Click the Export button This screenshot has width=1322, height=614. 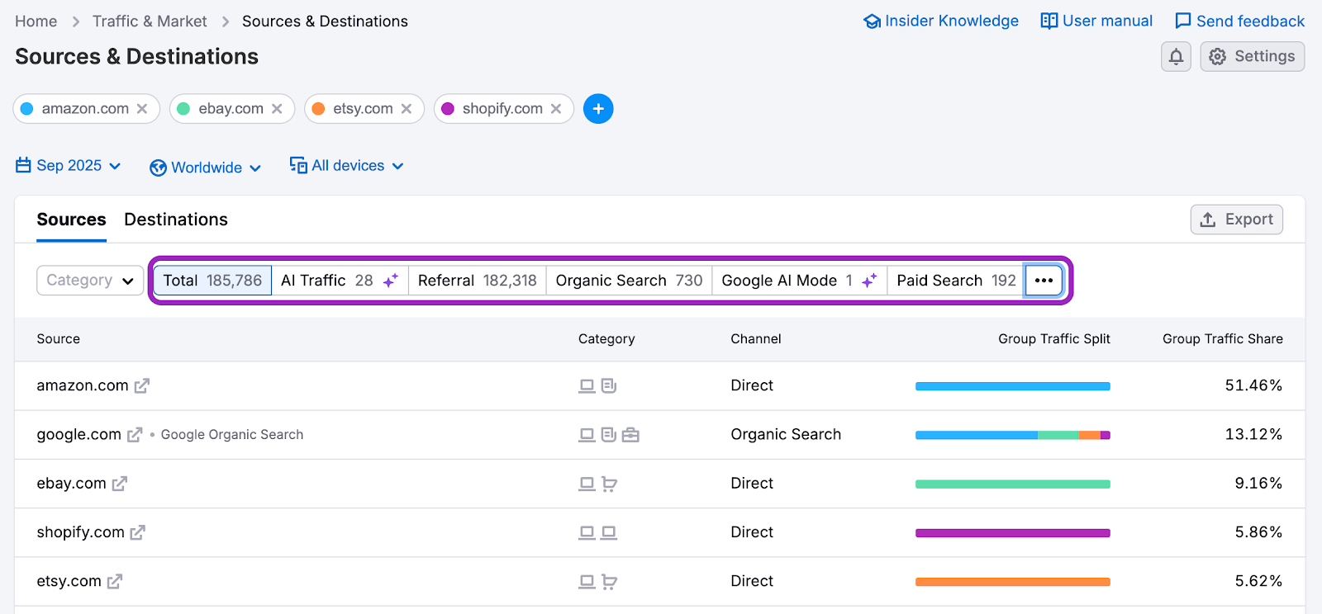1237,220
